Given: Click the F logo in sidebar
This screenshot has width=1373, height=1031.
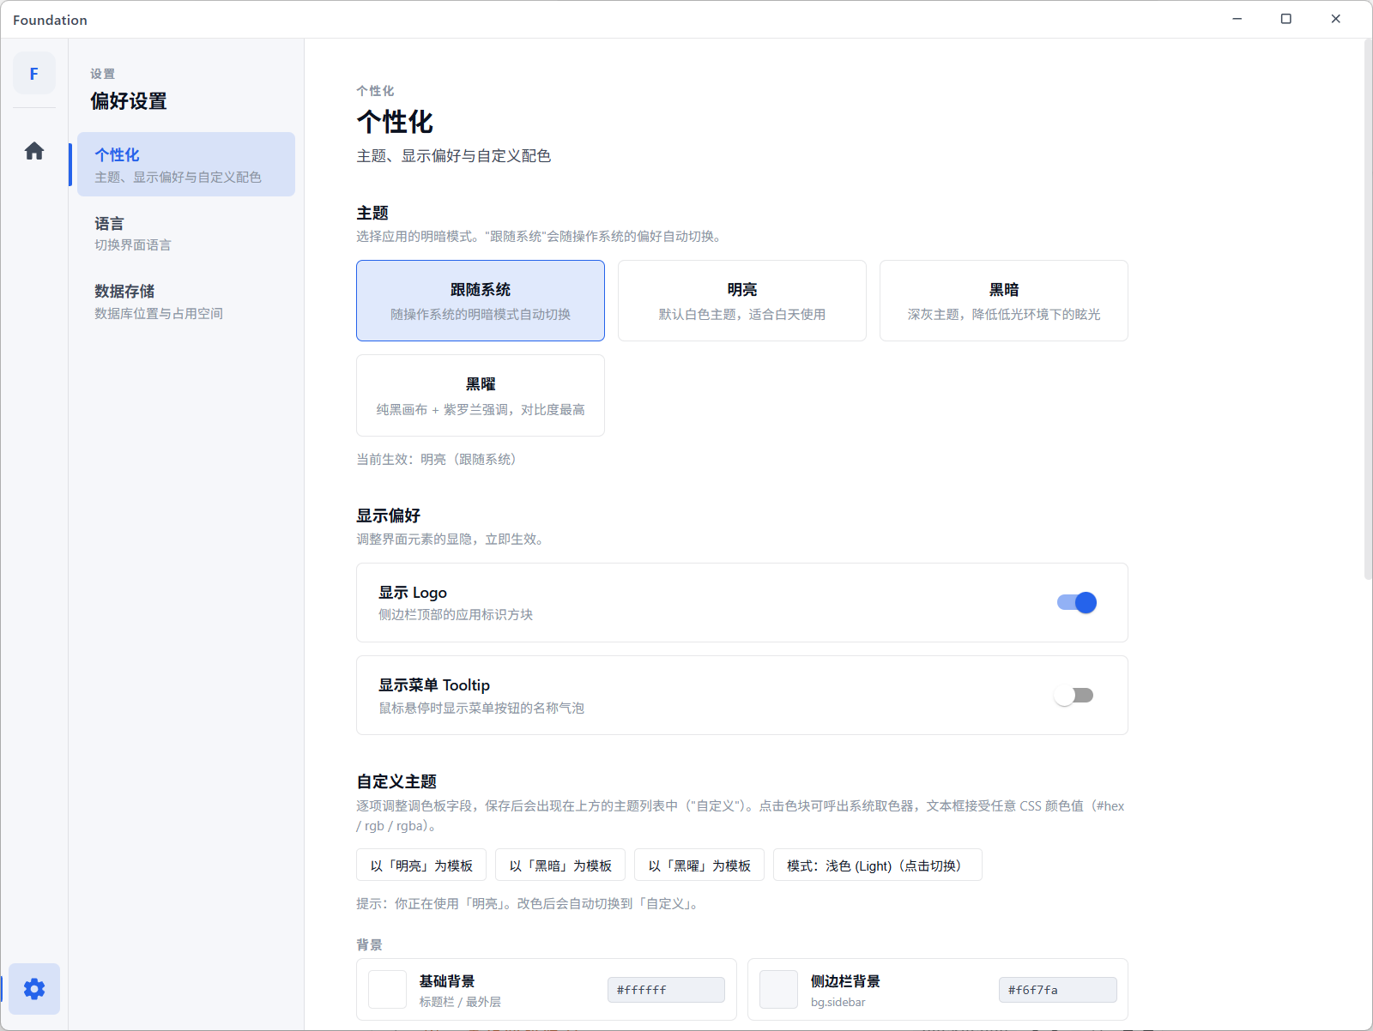Looking at the screenshot, I should coord(34,74).
